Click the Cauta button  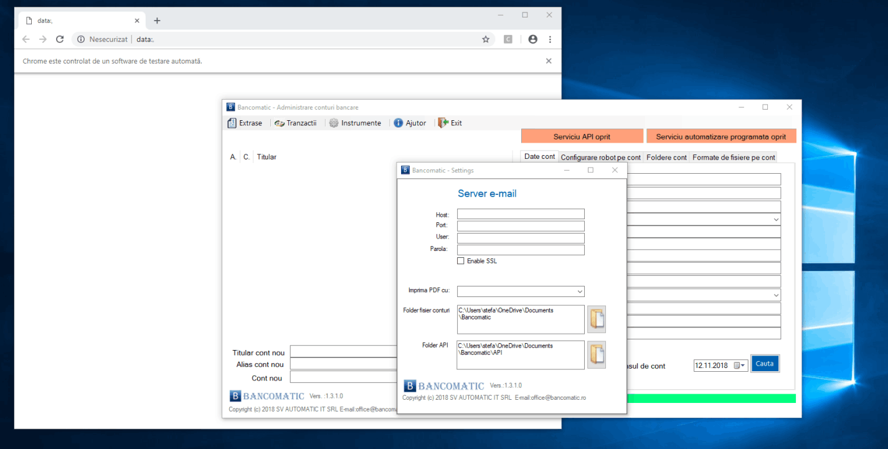tap(765, 364)
